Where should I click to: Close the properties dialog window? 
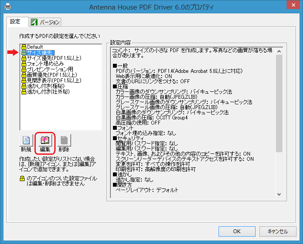pos(294,5)
